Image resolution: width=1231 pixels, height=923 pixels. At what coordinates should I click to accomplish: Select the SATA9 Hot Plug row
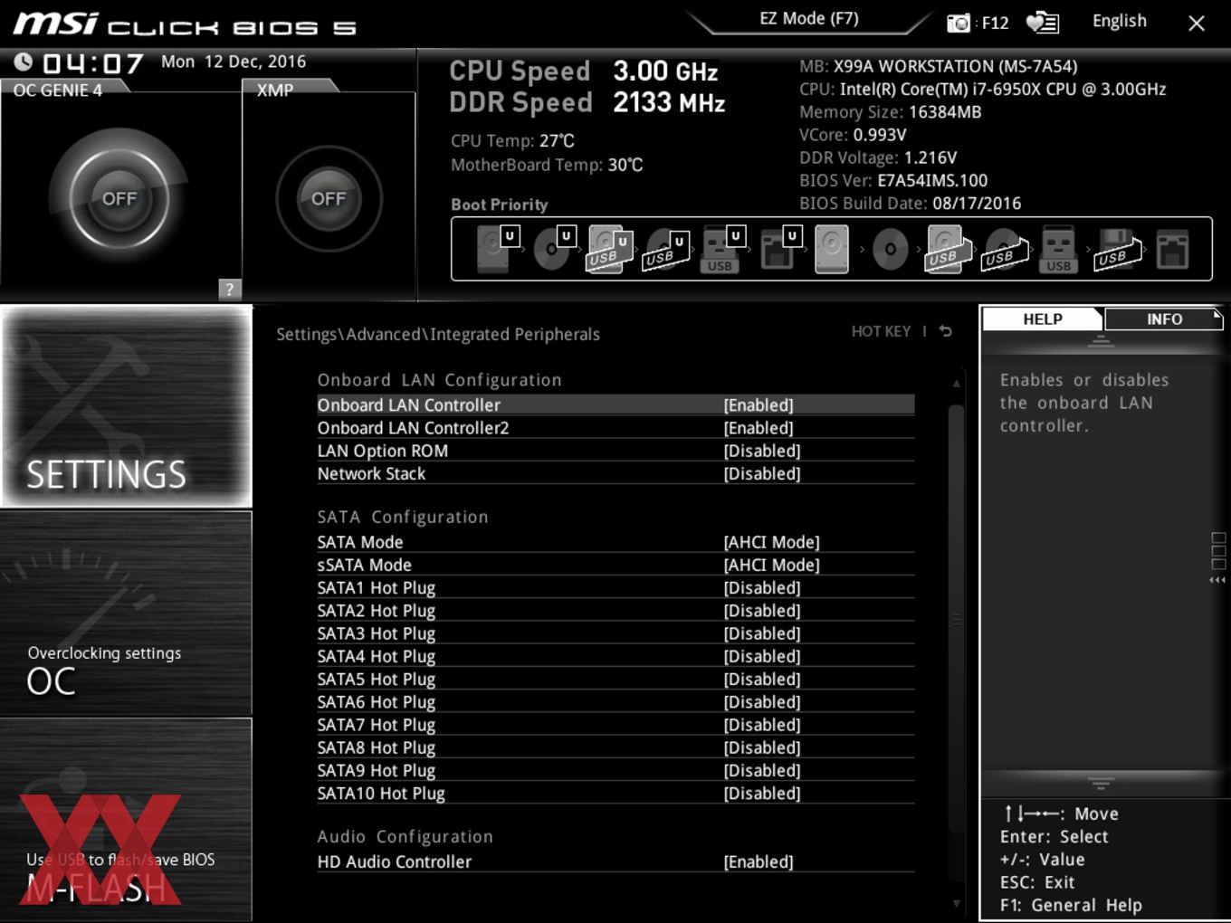[x=615, y=771]
